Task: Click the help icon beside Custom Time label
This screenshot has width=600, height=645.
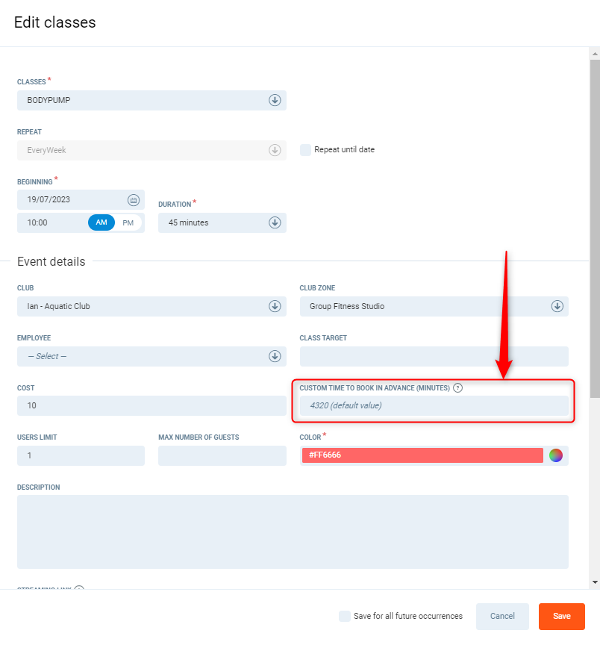Action: [458, 388]
